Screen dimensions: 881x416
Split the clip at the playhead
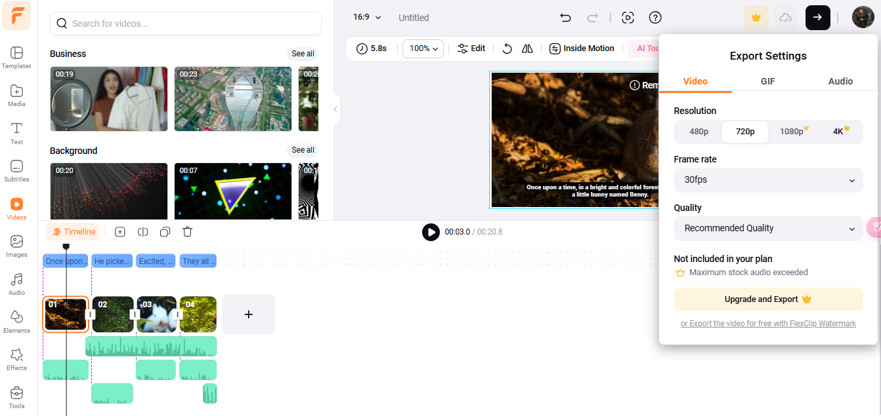142,232
